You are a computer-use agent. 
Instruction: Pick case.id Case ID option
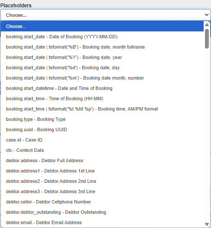[102, 140]
